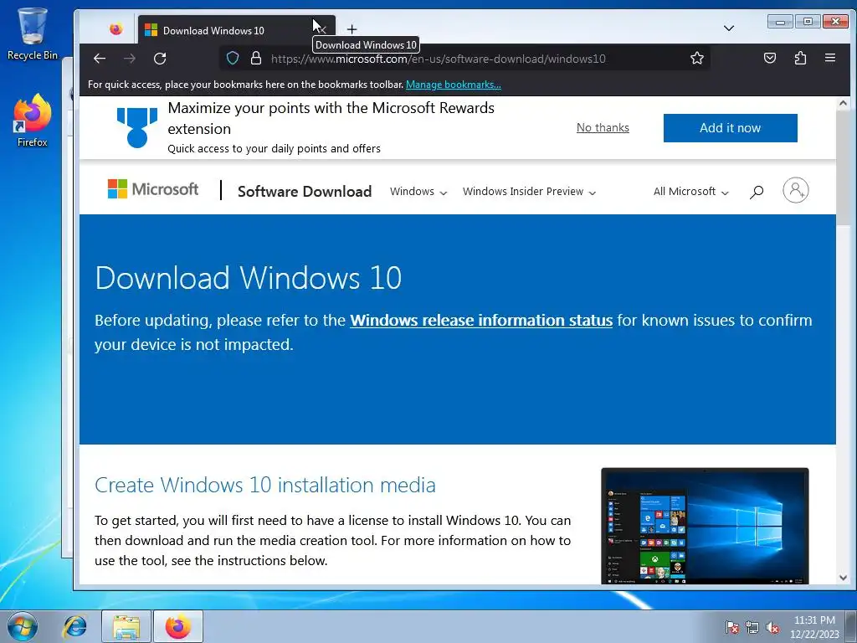Click the page scrollbar down arrow
Image resolution: width=857 pixels, height=643 pixels.
[x=843, y=578]
